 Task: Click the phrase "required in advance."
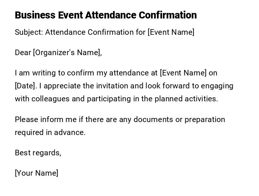click(x=50, y=132)
